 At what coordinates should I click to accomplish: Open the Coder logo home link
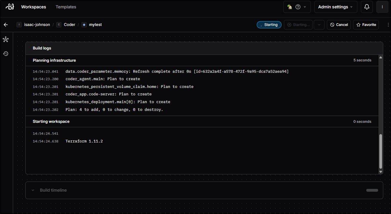(10, 7)
